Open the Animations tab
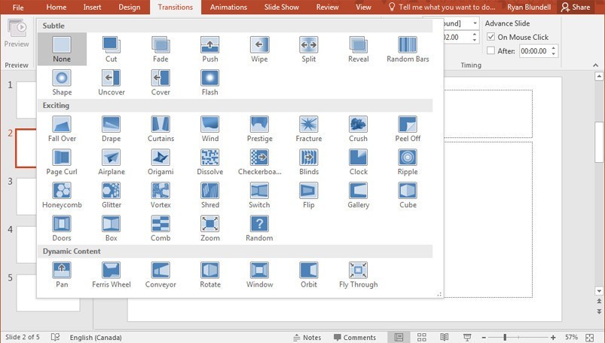Viewport: 605px width, 343px height. tap(228, 7)
